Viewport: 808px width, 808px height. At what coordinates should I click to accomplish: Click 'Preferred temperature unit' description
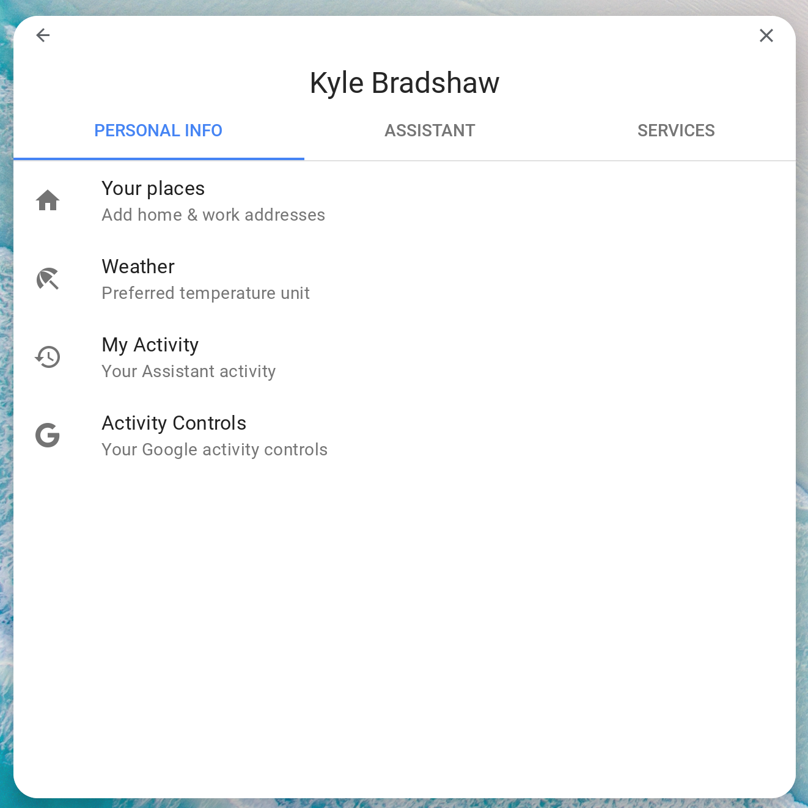(205, 293)
